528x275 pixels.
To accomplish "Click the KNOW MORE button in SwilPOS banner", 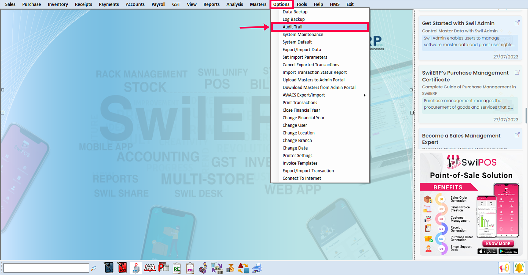I will coord(498,244).
